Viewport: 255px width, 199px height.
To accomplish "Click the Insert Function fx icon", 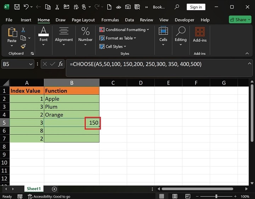I will coord(61,64).
